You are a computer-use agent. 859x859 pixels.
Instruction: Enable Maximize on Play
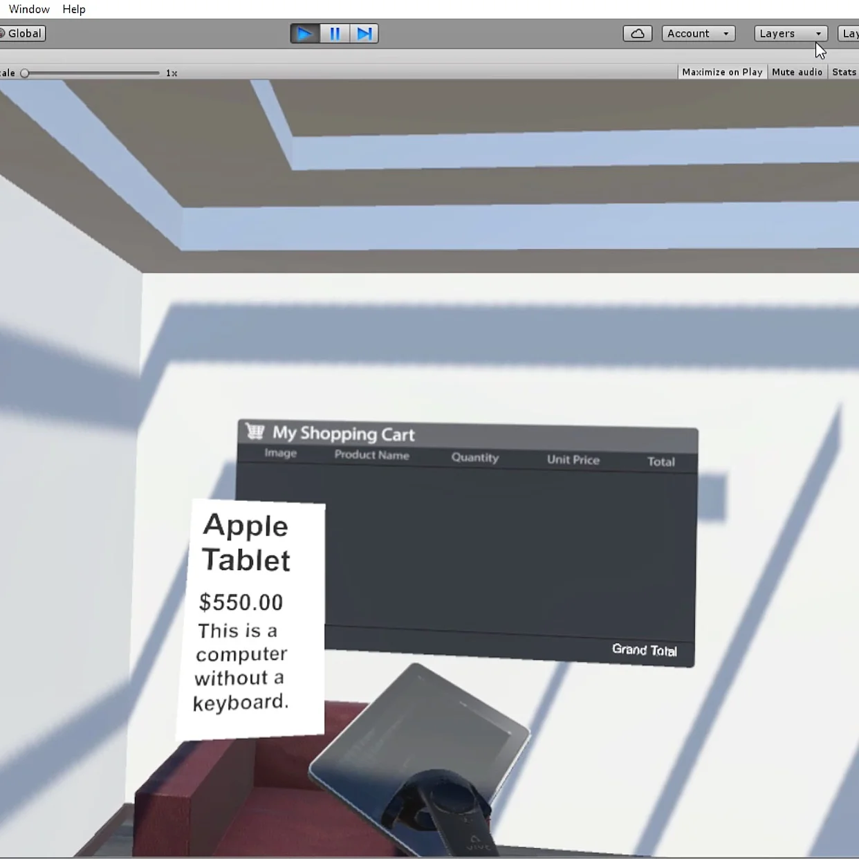(722, 72)
